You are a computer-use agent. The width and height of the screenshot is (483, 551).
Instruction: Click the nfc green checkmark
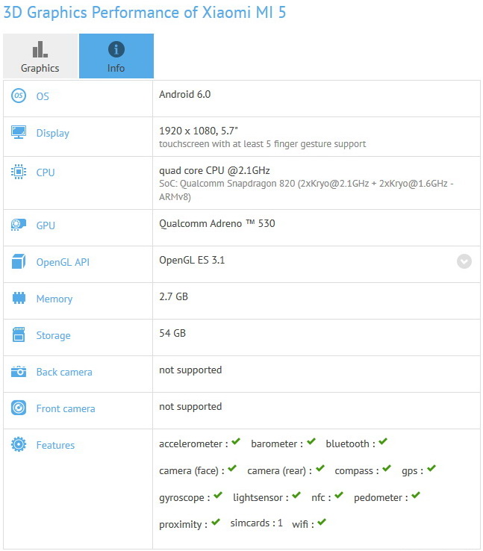(339, 495)
